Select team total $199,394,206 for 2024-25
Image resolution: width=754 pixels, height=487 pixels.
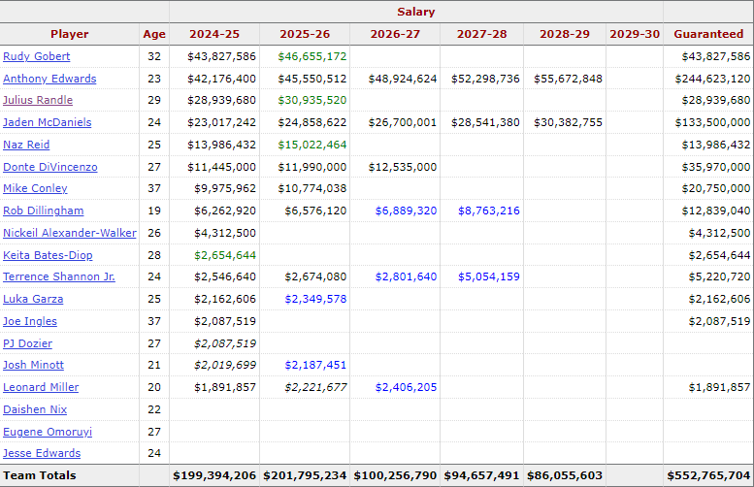[214, 475]
